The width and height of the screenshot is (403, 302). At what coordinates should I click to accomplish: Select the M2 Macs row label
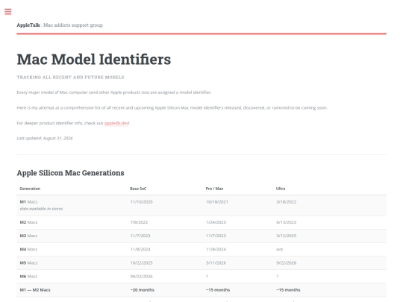tap(28, 222)
